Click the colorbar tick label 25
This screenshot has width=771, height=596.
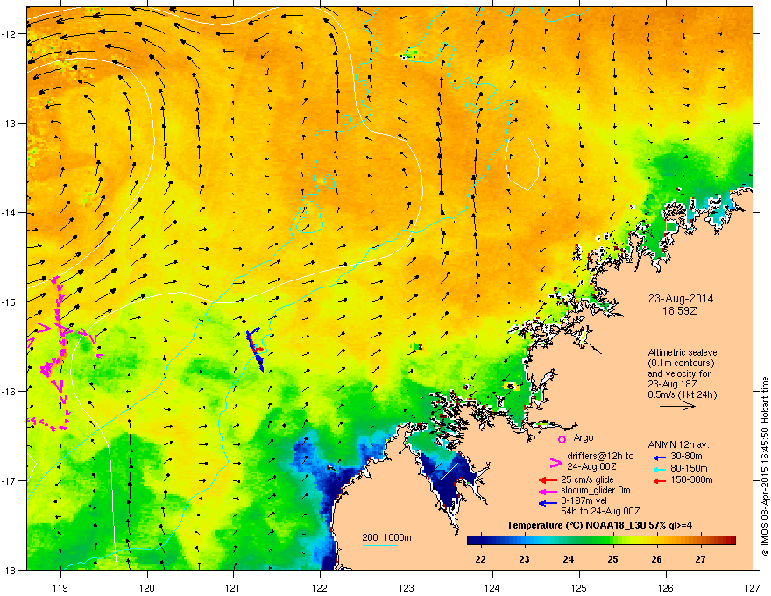coord(612,559)
